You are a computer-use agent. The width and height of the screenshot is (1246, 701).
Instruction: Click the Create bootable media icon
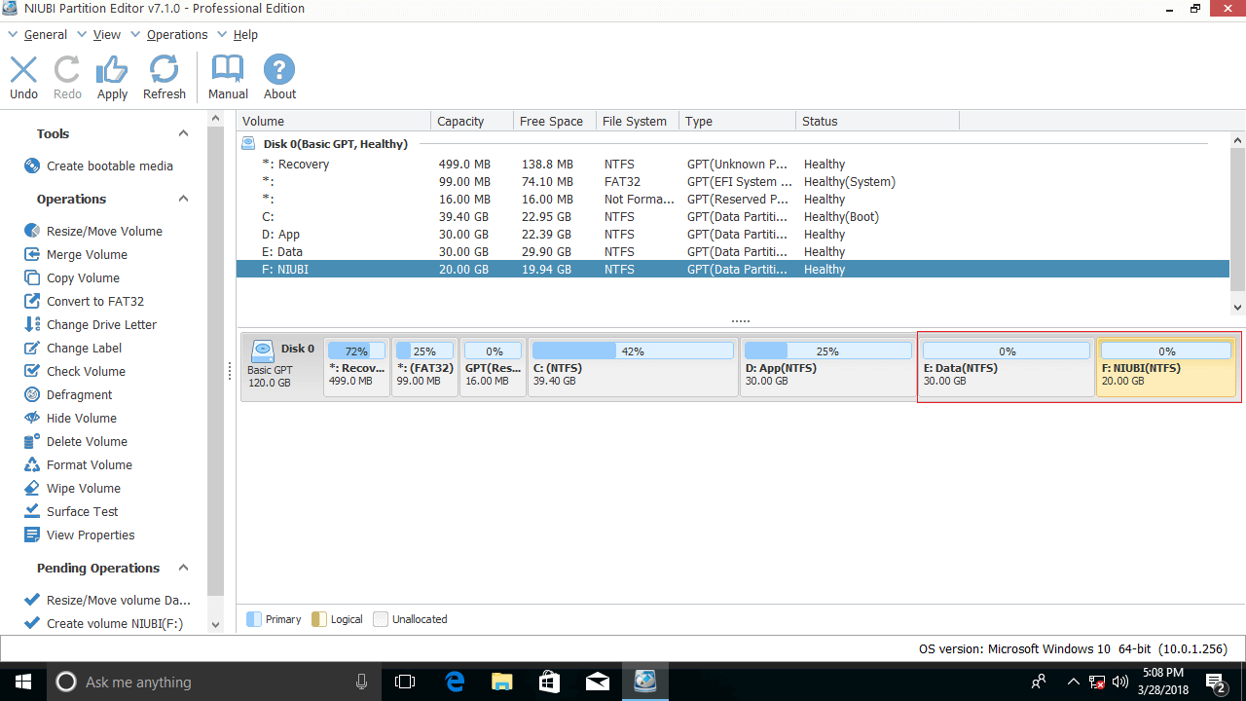(x=32, y=166)
